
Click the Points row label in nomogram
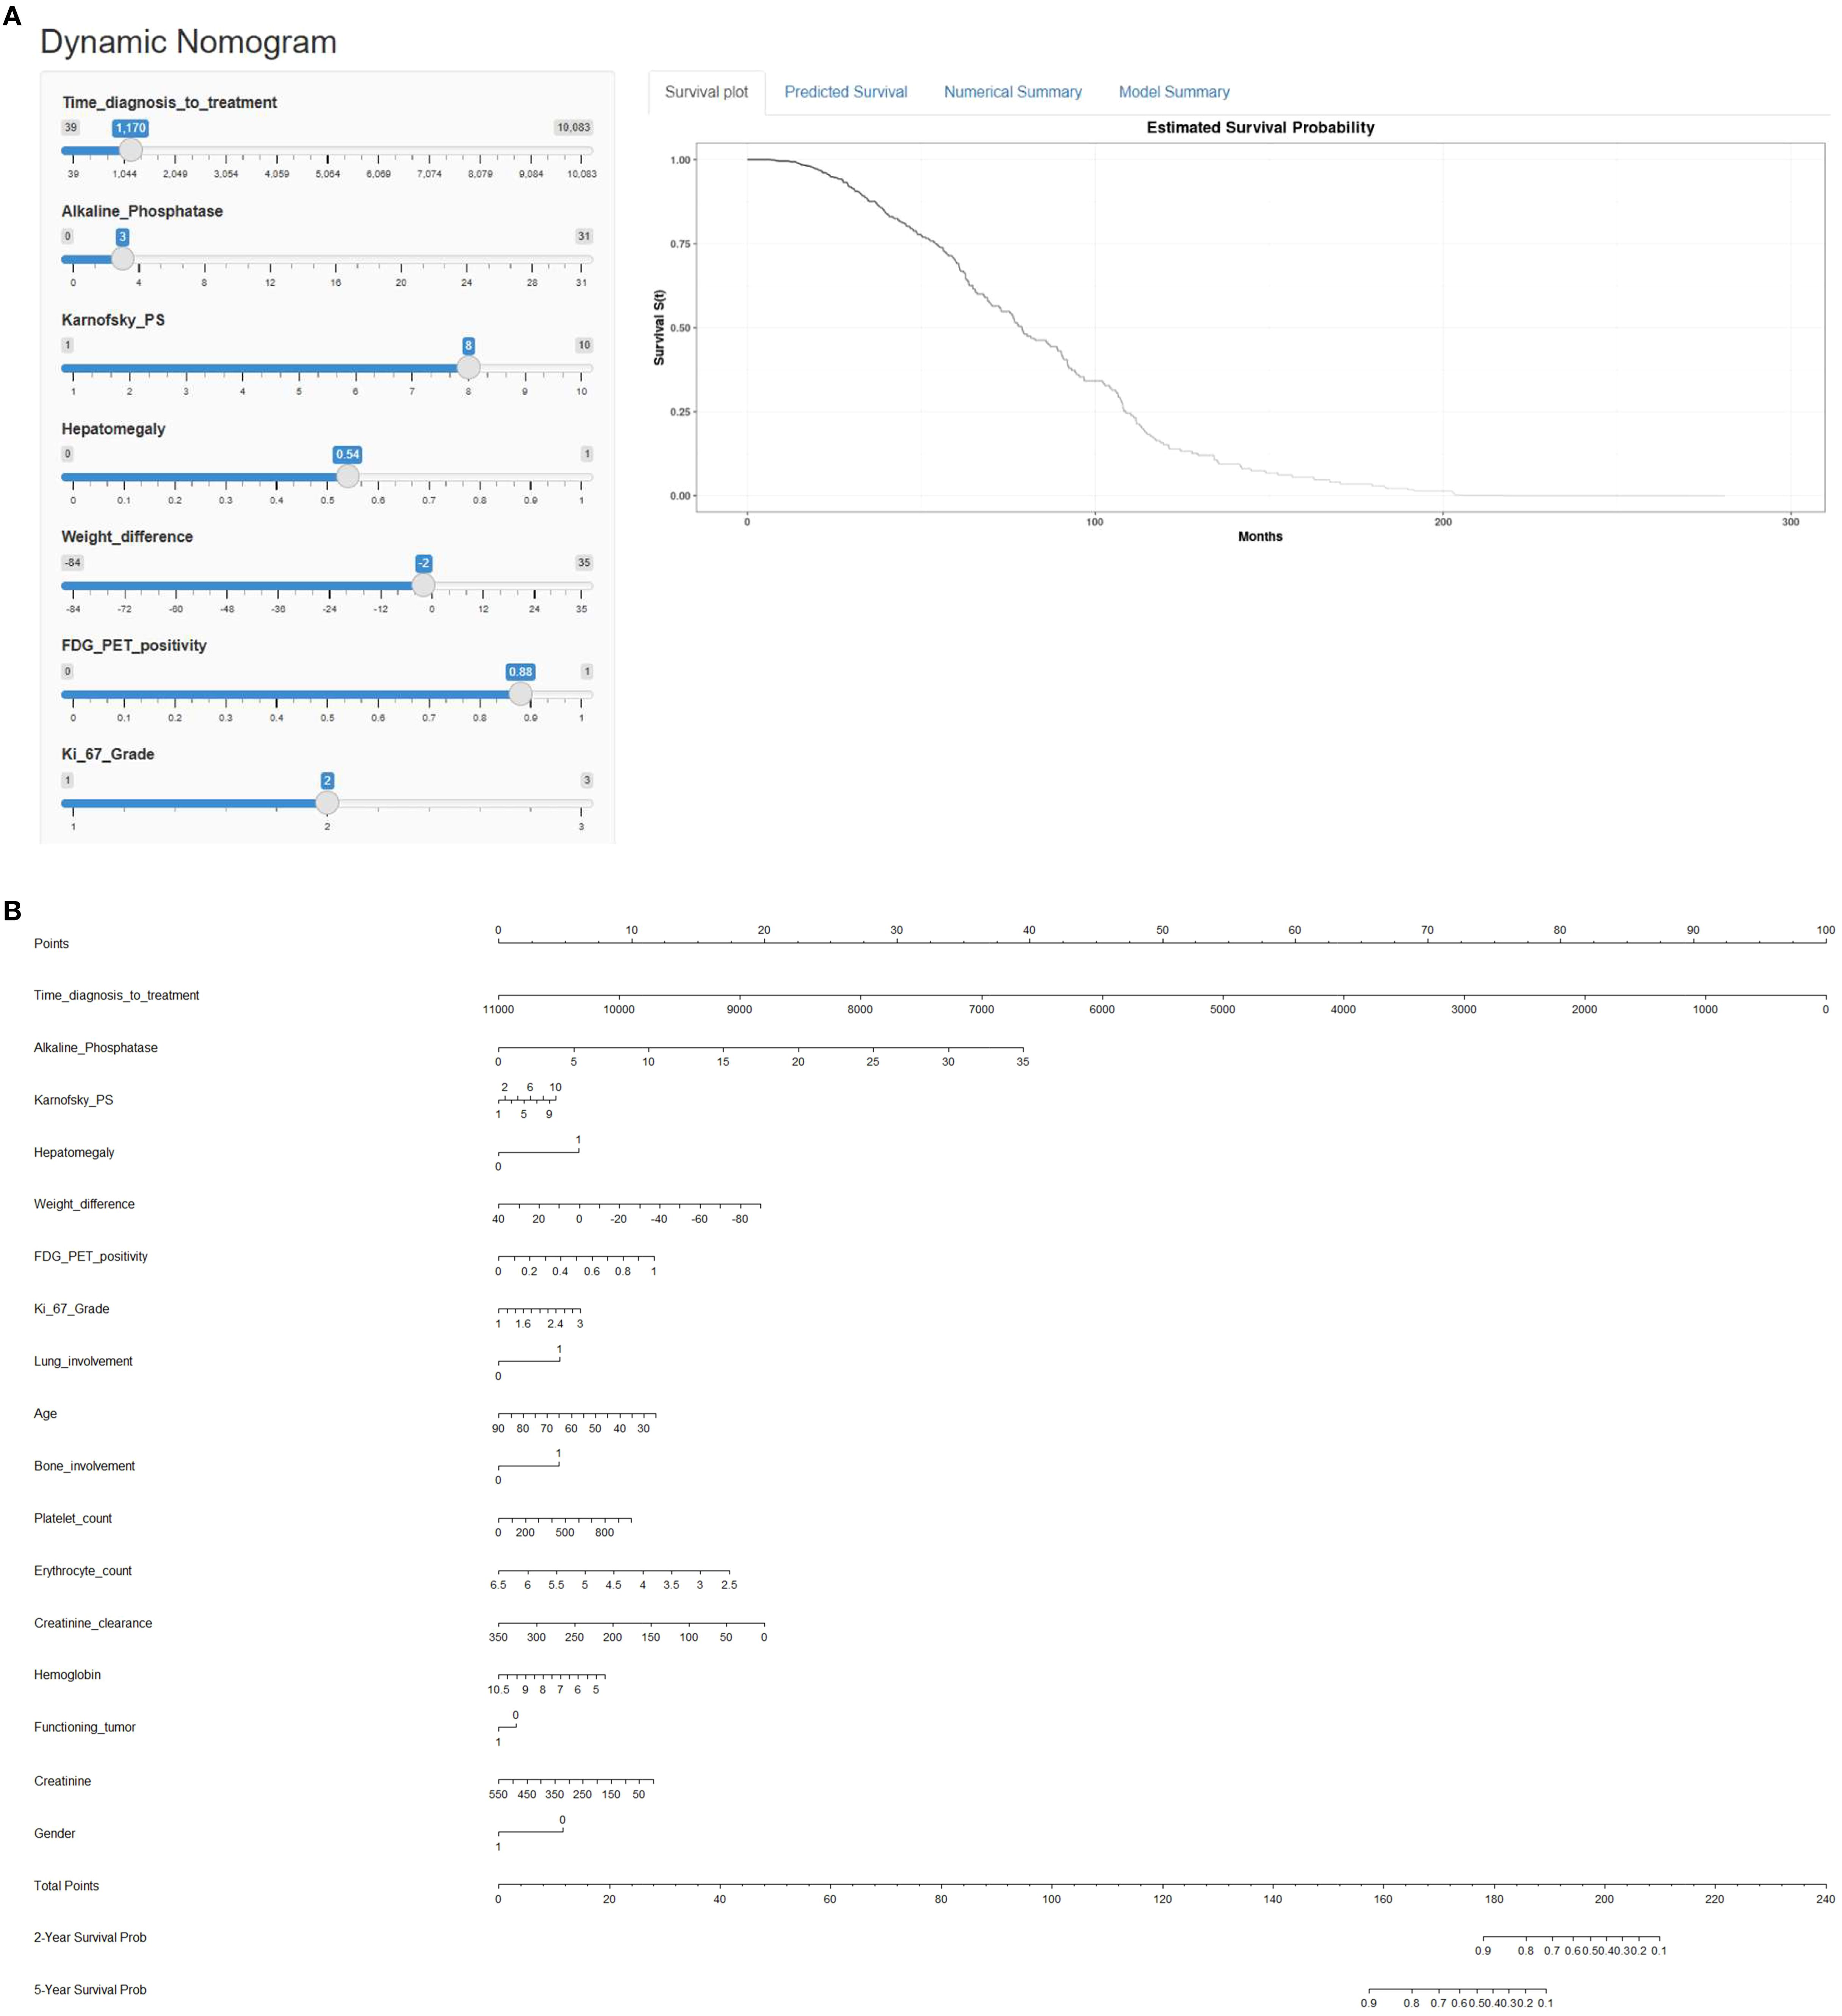pyautogui.click(x=51, y=944)
